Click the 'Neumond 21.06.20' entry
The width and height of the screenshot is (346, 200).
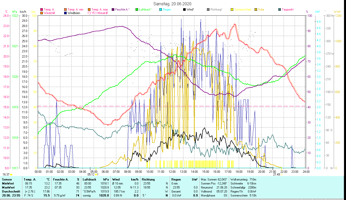point(214,187)
